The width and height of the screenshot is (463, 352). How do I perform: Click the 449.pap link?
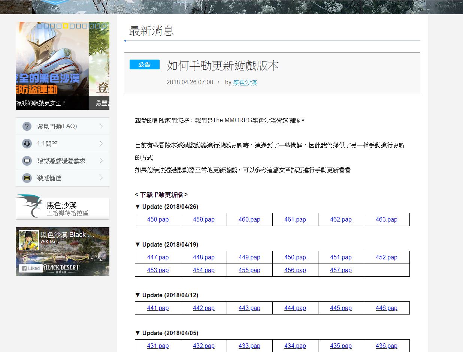[249, 258]
